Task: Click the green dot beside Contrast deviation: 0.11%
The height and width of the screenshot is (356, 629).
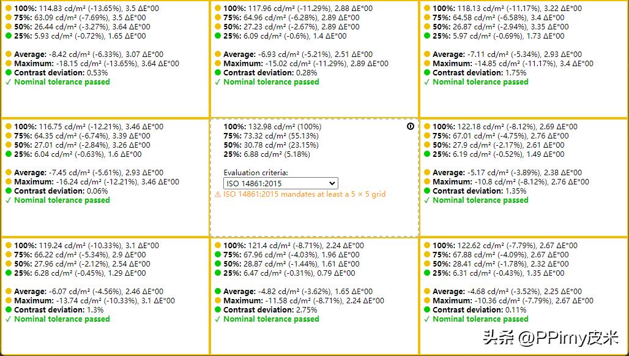Action: pyautogui.click(x=427, y=309)
